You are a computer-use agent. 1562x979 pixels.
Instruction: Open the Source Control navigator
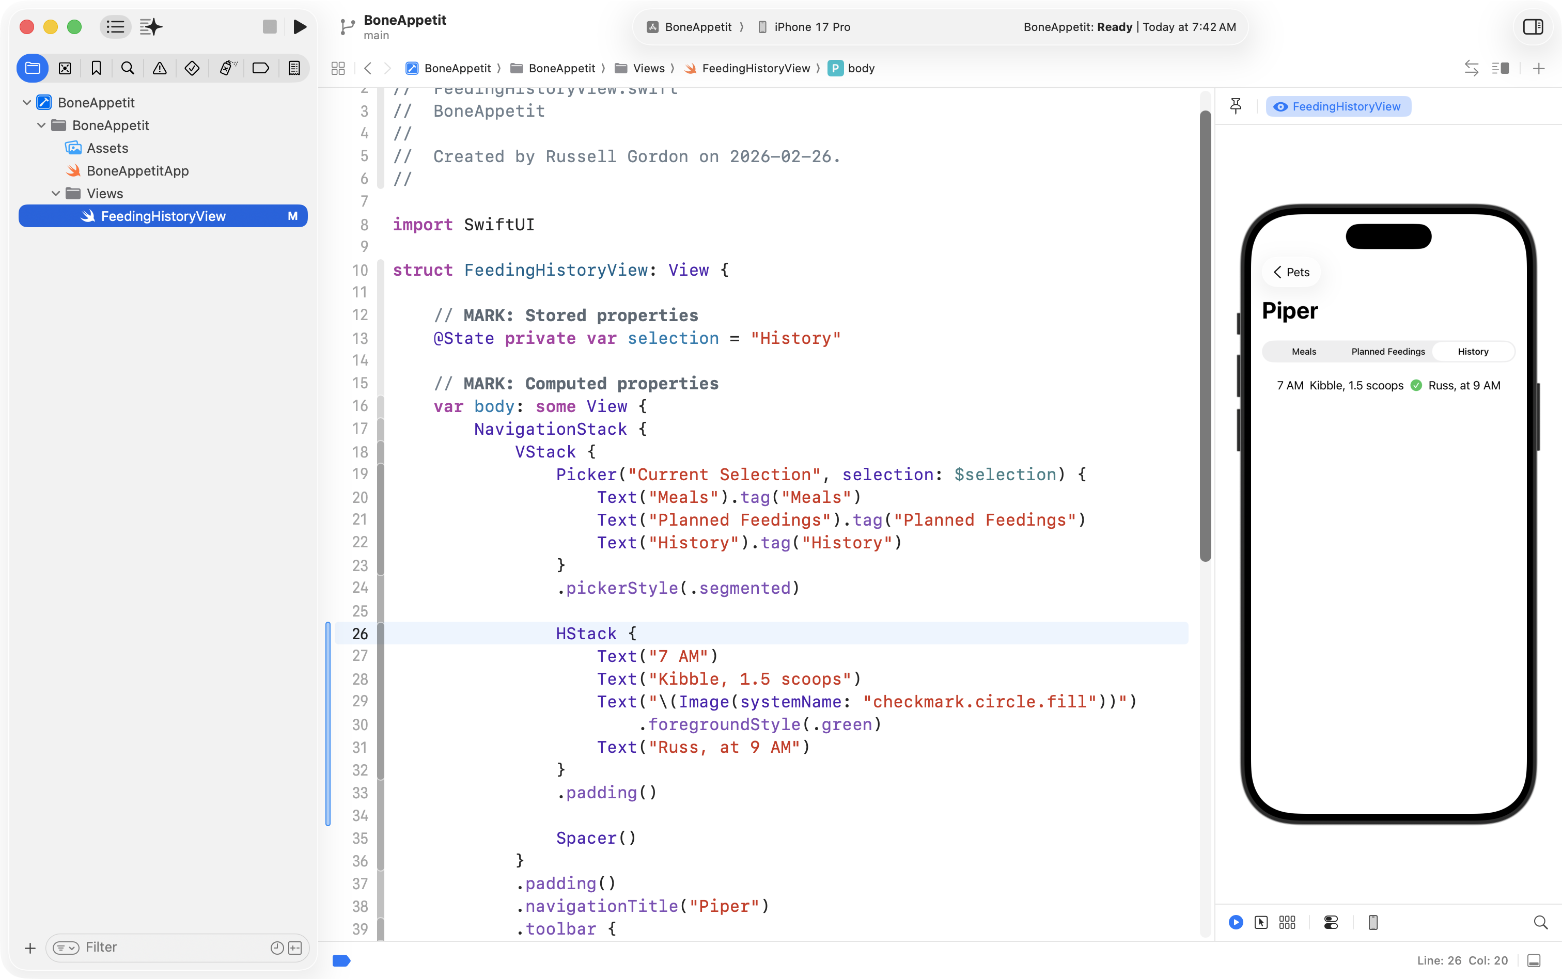click(x=65, y=68)
